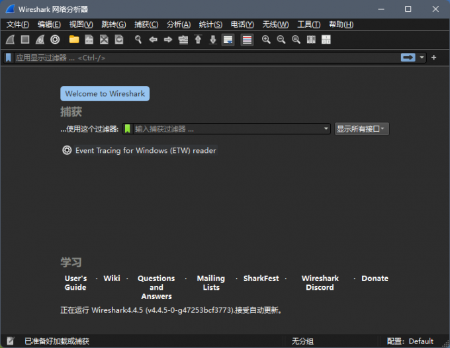
Task: Click display filter bookmark icon
Action: (x=9, y=58)
